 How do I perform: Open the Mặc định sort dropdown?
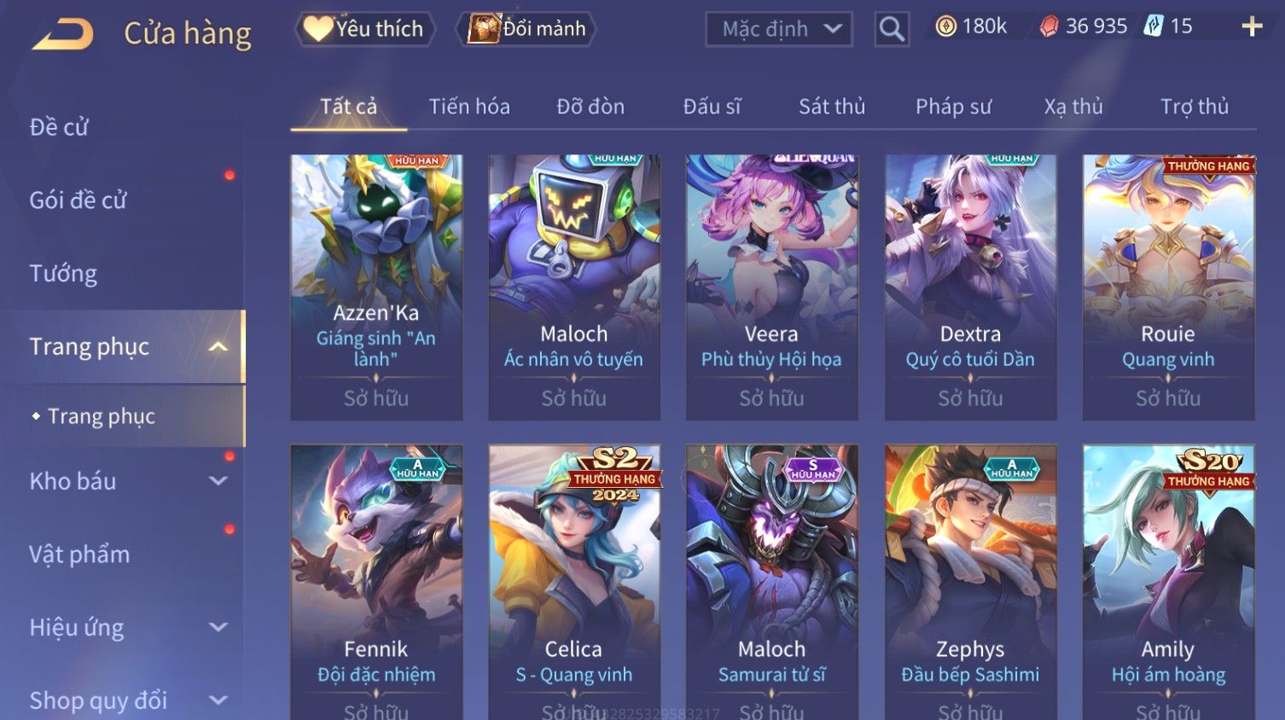click(779, 29)
